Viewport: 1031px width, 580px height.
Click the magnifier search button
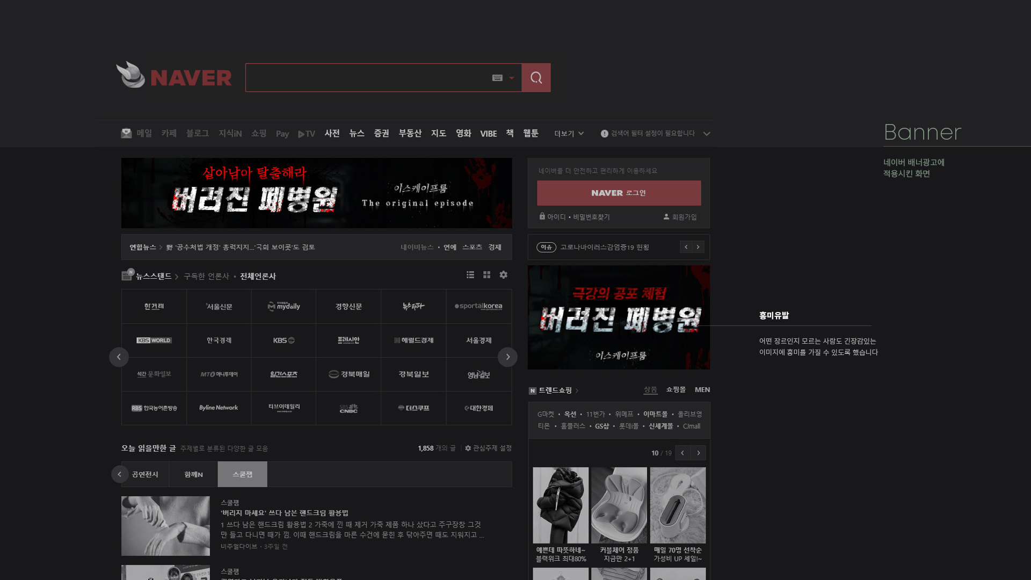[536, 78]
